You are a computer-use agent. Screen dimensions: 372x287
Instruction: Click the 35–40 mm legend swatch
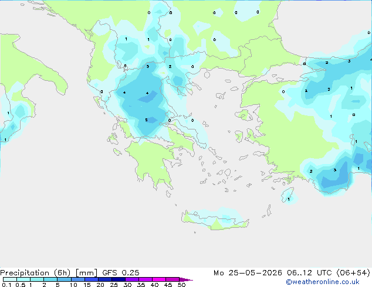146,279
